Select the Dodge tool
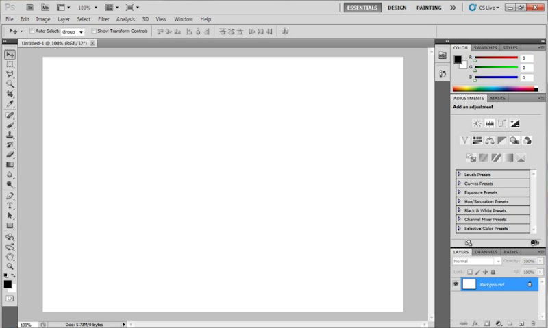The height and width of the screenshot is (328, 548). tap(10, 184)
